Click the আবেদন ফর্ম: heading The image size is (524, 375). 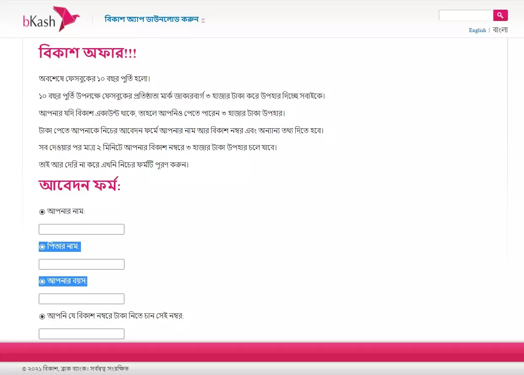coord(80,185)
